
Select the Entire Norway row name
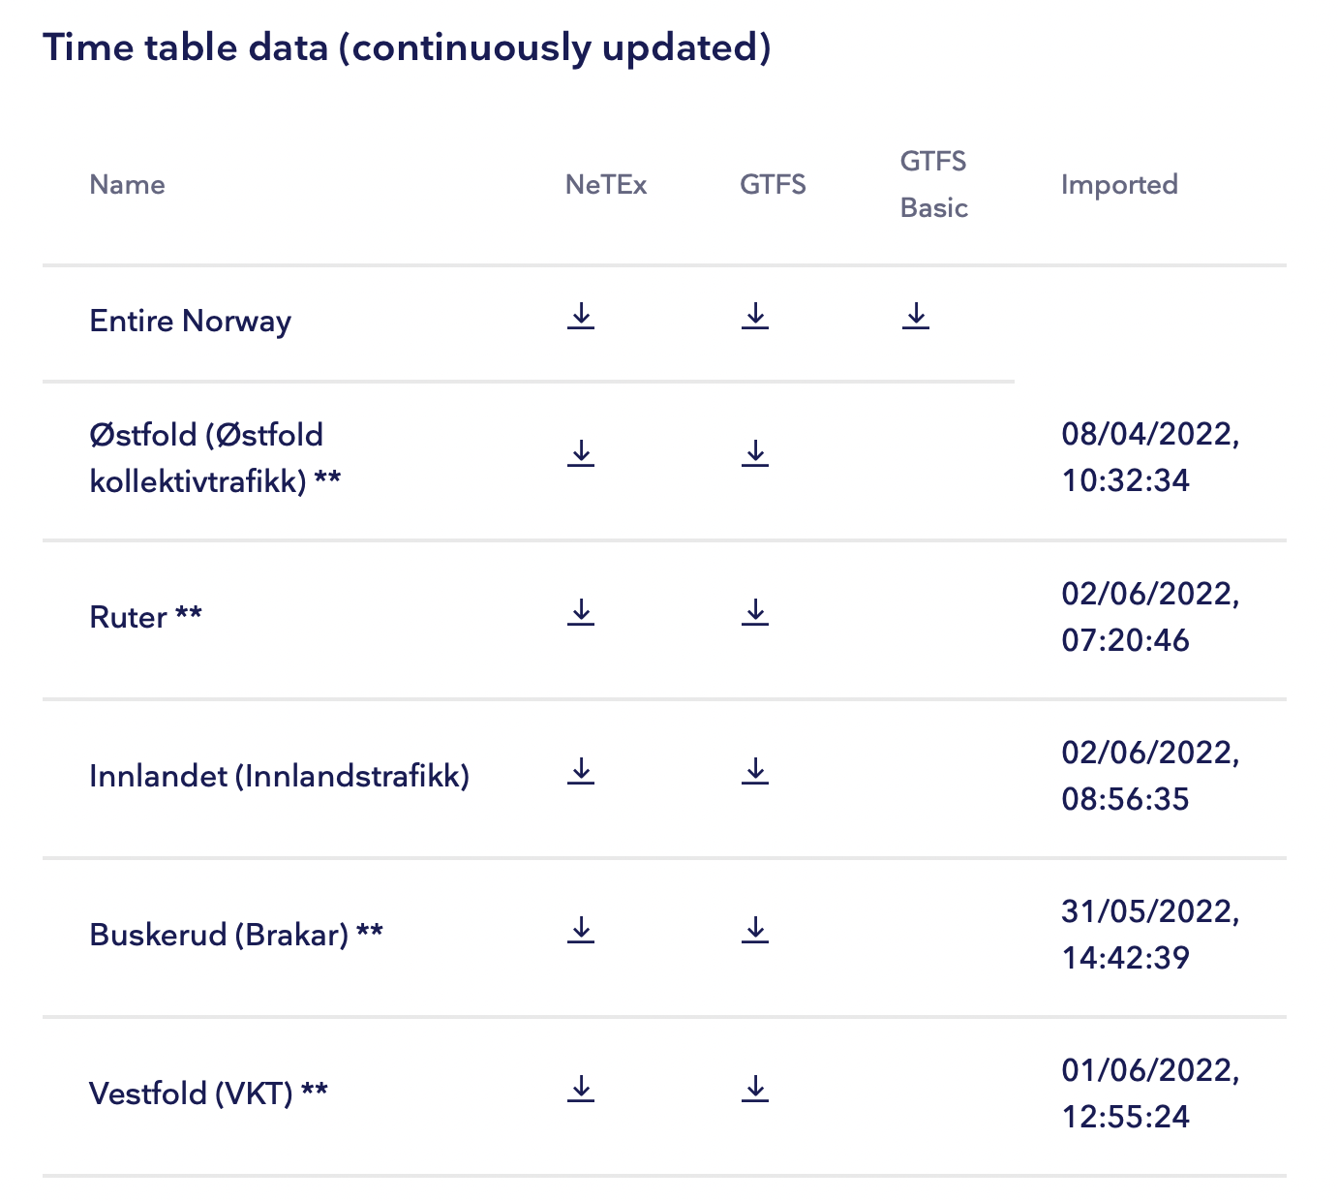point(190,321)
